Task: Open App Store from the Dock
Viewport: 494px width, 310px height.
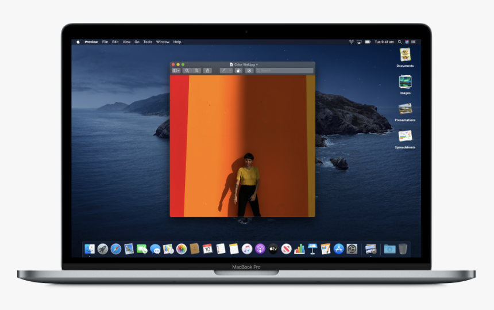Action: [x=339, y=249]
